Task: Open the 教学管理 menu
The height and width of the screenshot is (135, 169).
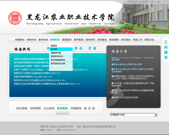Action: pyautogui.click(x=79, y=40)
